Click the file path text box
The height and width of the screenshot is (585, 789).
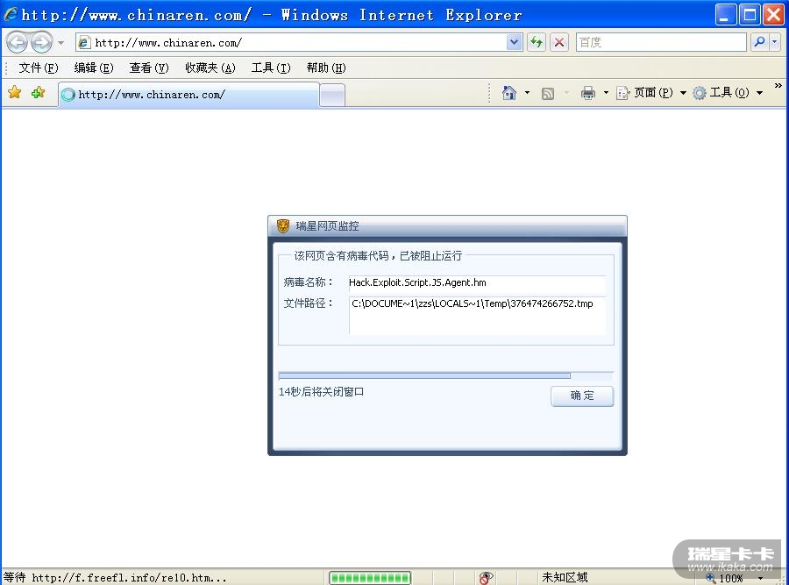point(477,315)
